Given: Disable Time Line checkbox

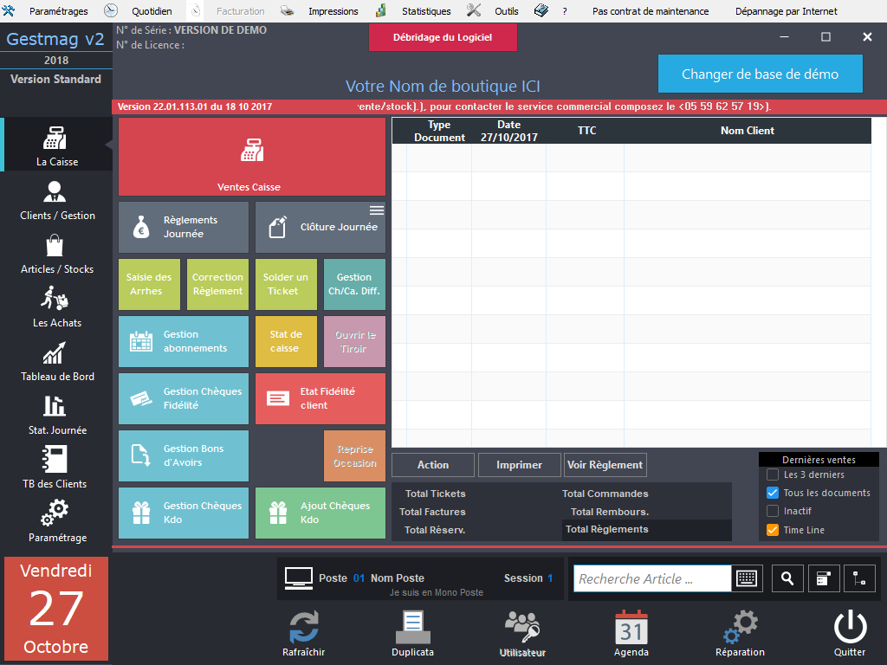Looking at the screenshot, I should [x=773, y=530].
